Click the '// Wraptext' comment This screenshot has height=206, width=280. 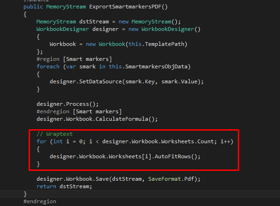tap(54, 134)
